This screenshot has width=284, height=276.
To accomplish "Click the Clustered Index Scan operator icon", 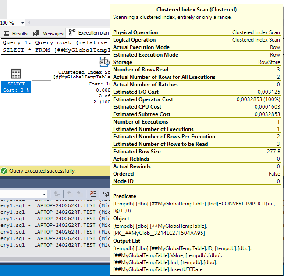I will pyautogui.click(x=104, y=62).
